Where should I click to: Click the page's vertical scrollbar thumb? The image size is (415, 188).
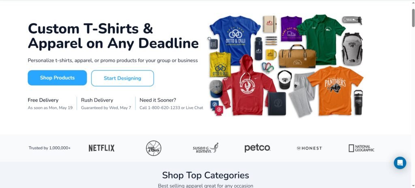[413, 18]
